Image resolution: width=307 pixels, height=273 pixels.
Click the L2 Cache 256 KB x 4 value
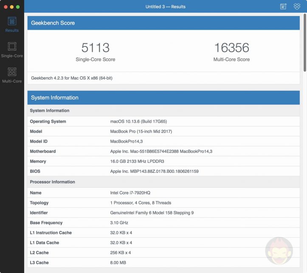coord(121,253)
